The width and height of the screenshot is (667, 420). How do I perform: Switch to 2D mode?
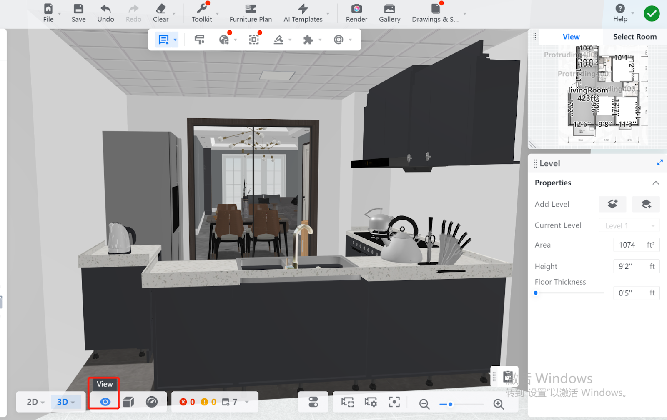click(35, 402)
